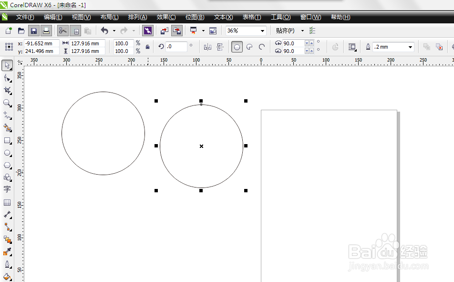454x282 pixels.
Task: Decrease the end angle with down stepper
Action: pyautogui.click(x=307, y=51)
